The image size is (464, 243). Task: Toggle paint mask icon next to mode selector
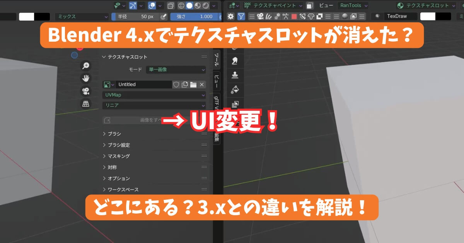[310, 5]
